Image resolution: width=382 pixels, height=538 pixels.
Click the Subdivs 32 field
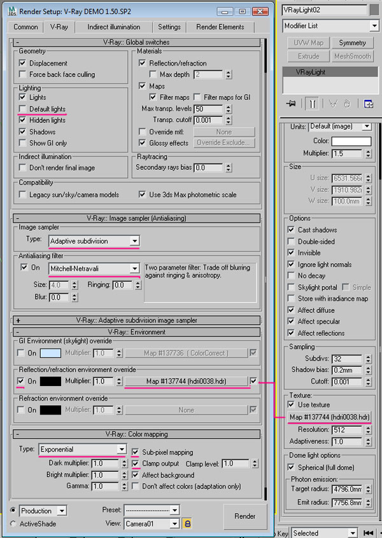click(x=347, y=359)
